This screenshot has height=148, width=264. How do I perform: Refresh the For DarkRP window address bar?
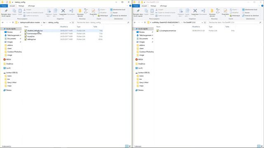205,23
